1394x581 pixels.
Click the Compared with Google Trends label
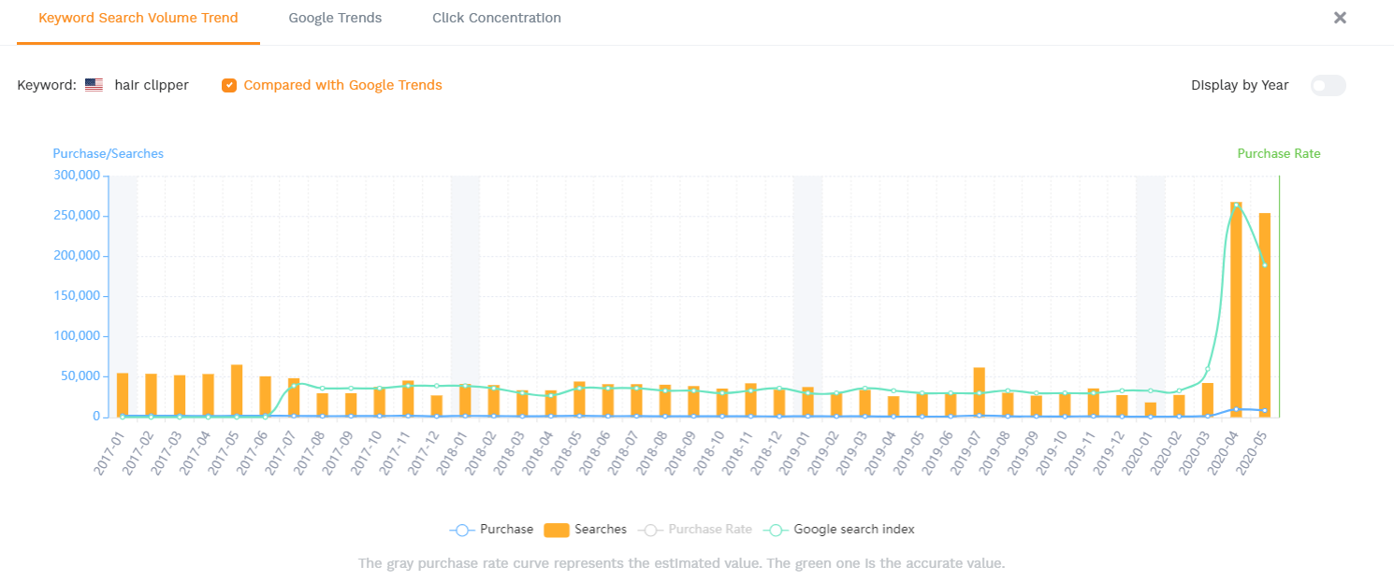(342, 85)
